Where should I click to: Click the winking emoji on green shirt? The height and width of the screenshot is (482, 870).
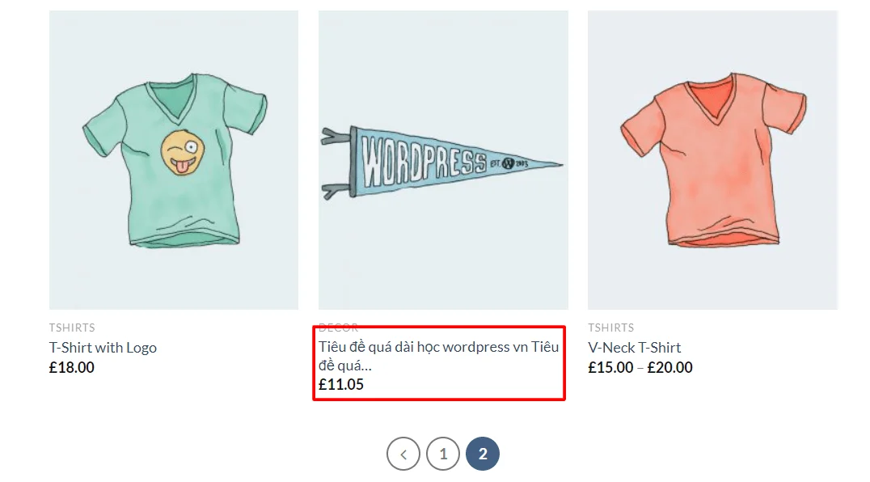182,154
